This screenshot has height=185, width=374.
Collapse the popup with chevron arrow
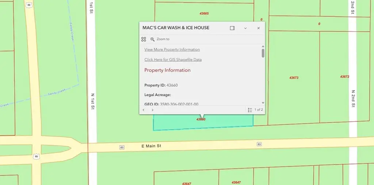point(245,28)
